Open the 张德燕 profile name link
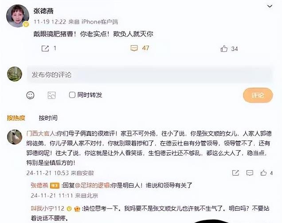Image resolution: width=282 pixels, height=223 pixels. click(43, 11)
